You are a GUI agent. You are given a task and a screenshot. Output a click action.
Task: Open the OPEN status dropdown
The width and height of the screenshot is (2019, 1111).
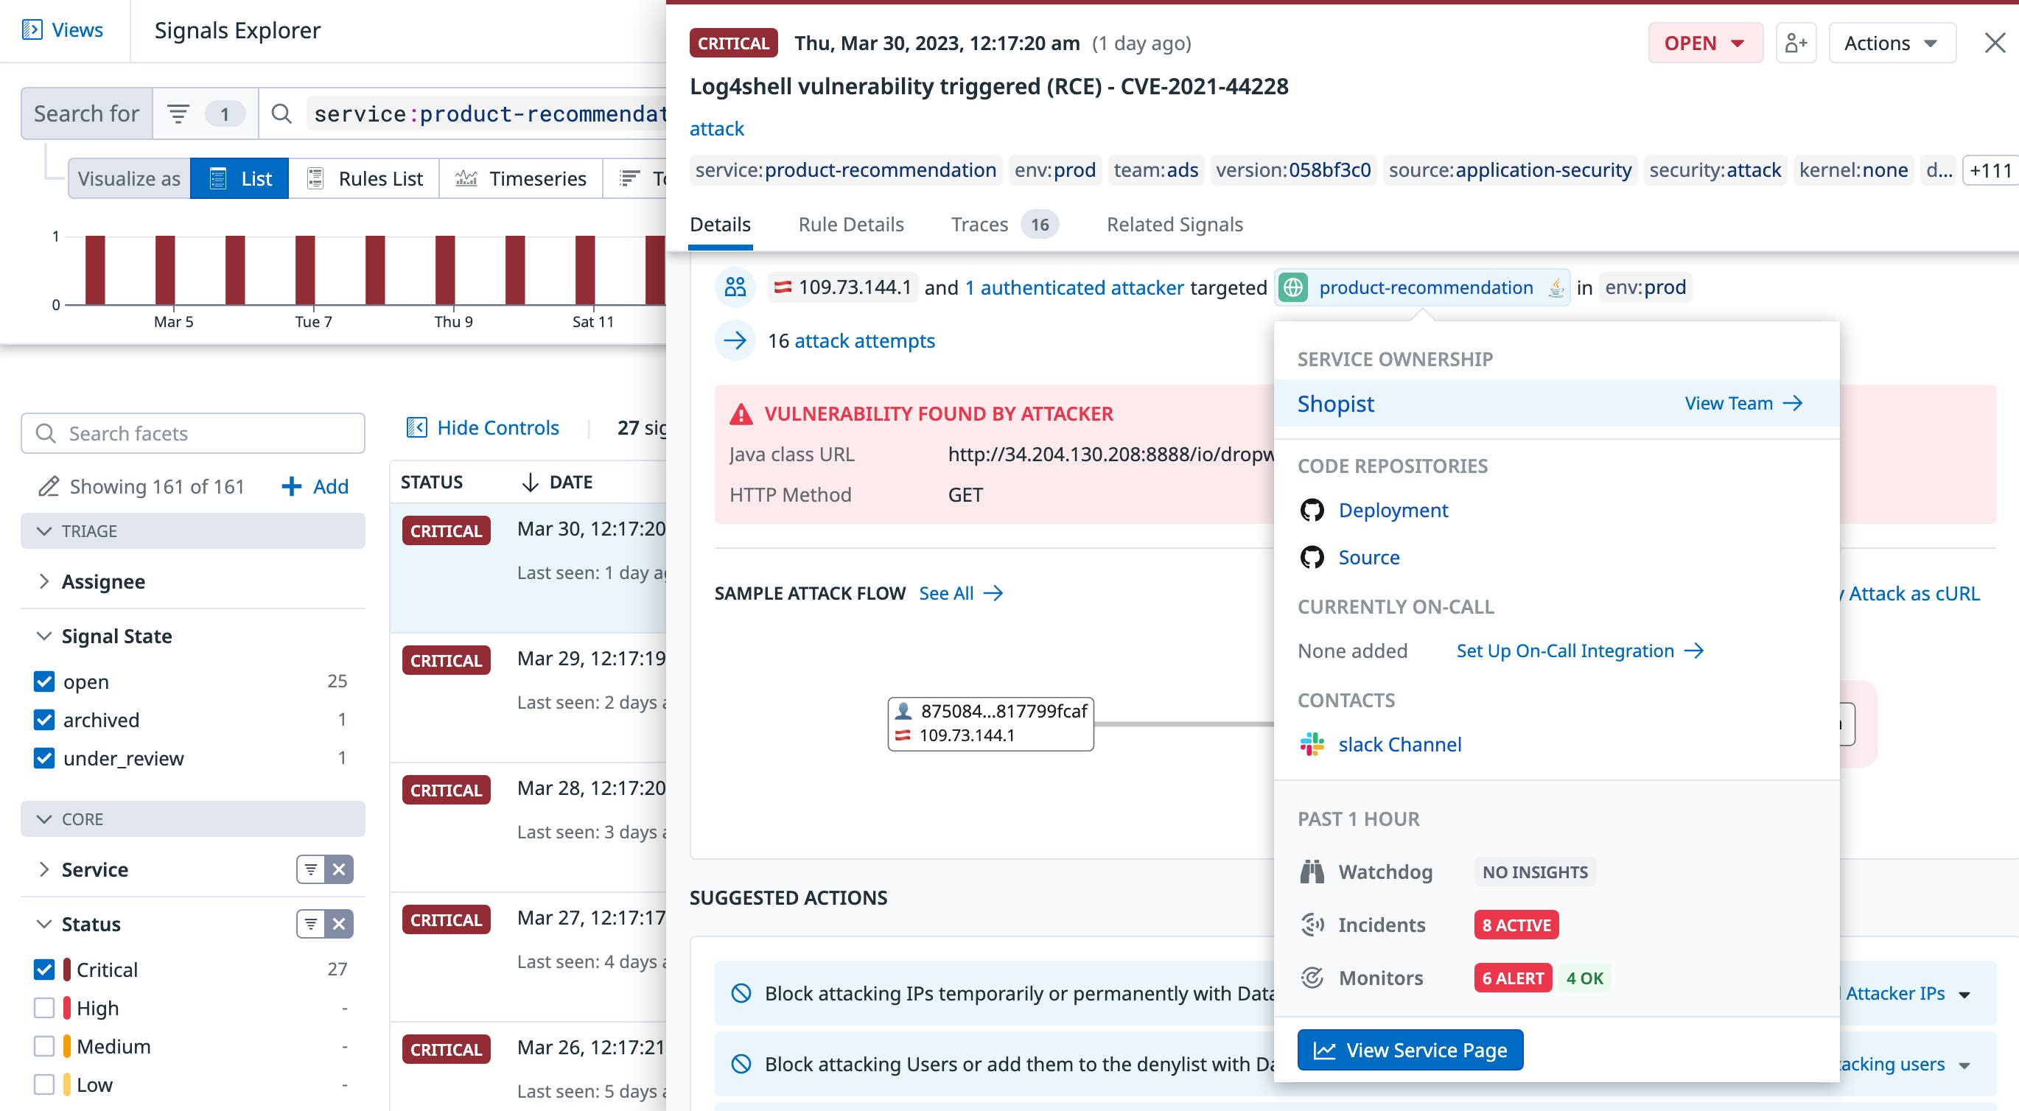pos(1704,43)
